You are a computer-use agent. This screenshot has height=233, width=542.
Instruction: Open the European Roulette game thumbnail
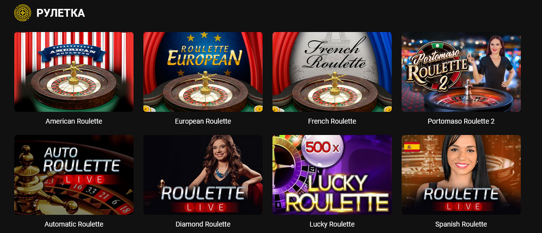[x=203, y=72]
